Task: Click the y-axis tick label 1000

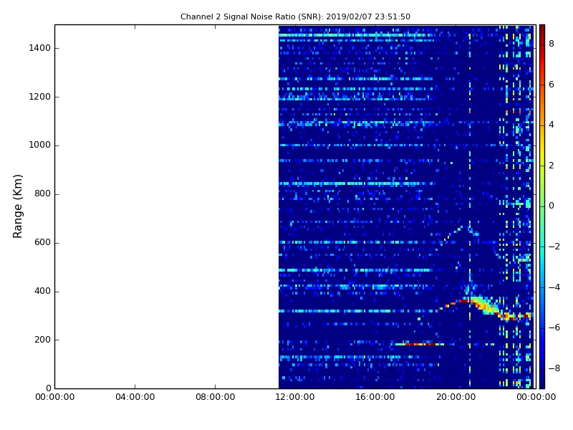Action: coord(40,145)
